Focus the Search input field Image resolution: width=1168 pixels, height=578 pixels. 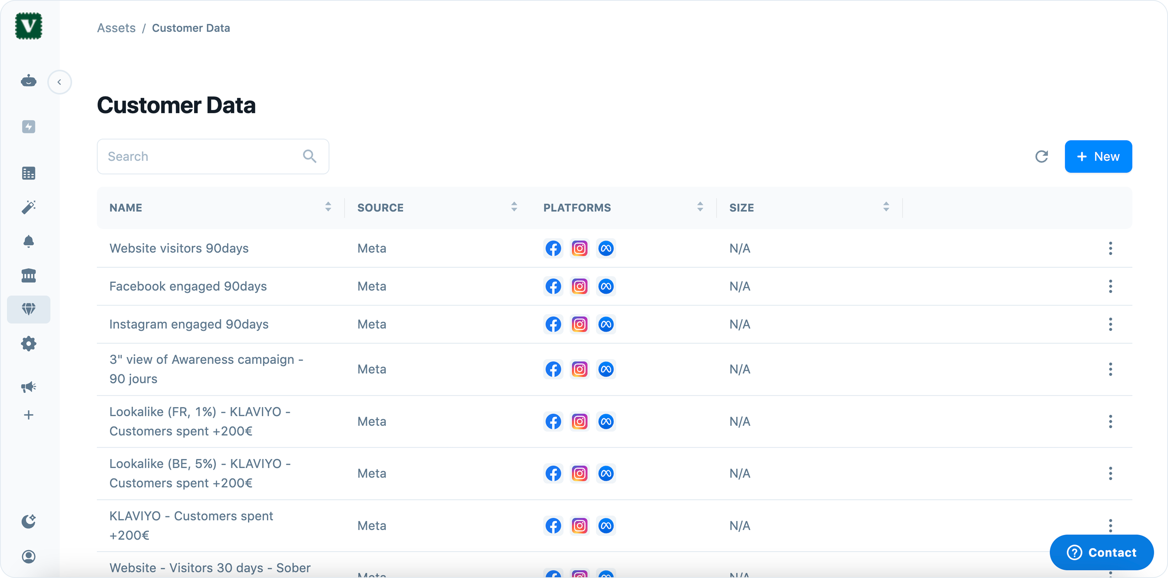coord(213,157)
